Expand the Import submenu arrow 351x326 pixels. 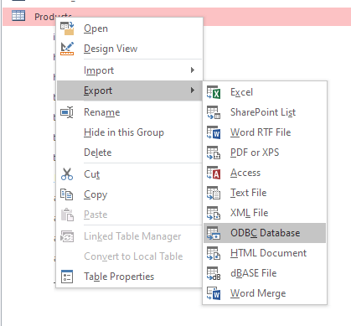(193, 70)
